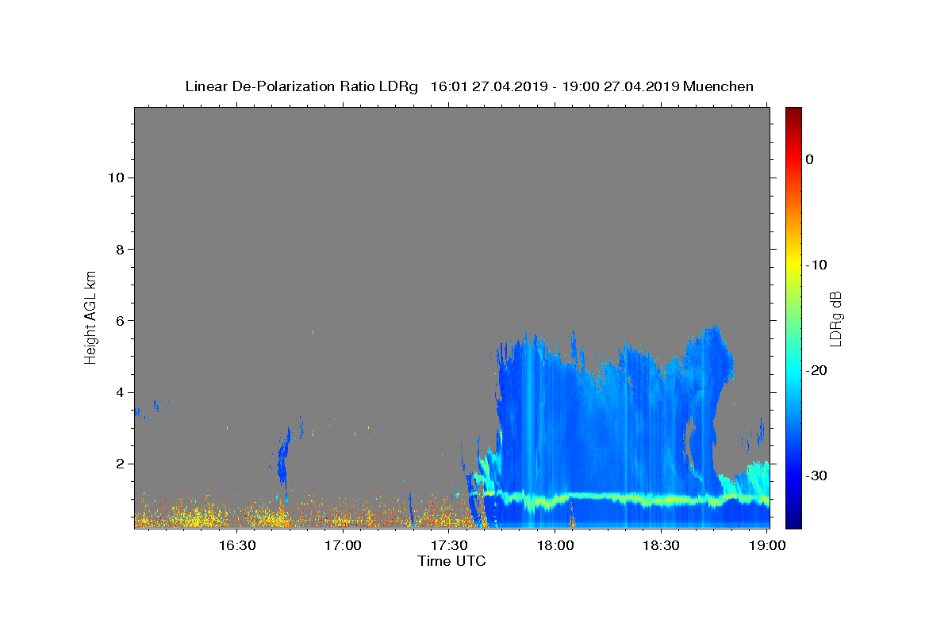The height and width of the screenshot is (634, 952).
Task: Click the colorbar value label "-10"
Action: (817, 265)
